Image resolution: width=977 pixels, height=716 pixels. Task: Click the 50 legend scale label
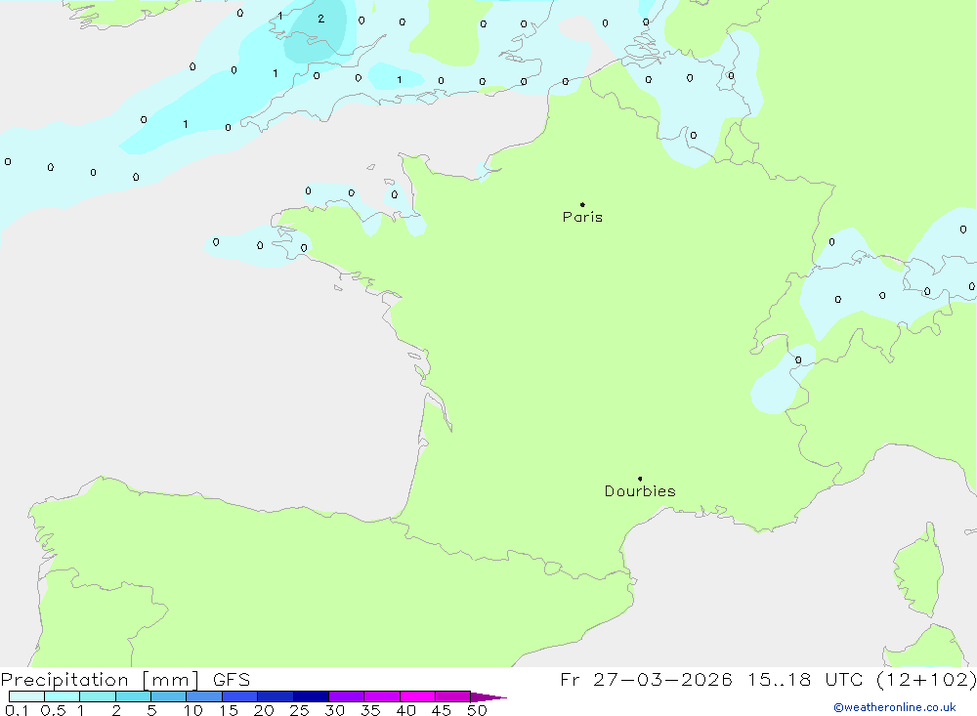tap(478, 710)
